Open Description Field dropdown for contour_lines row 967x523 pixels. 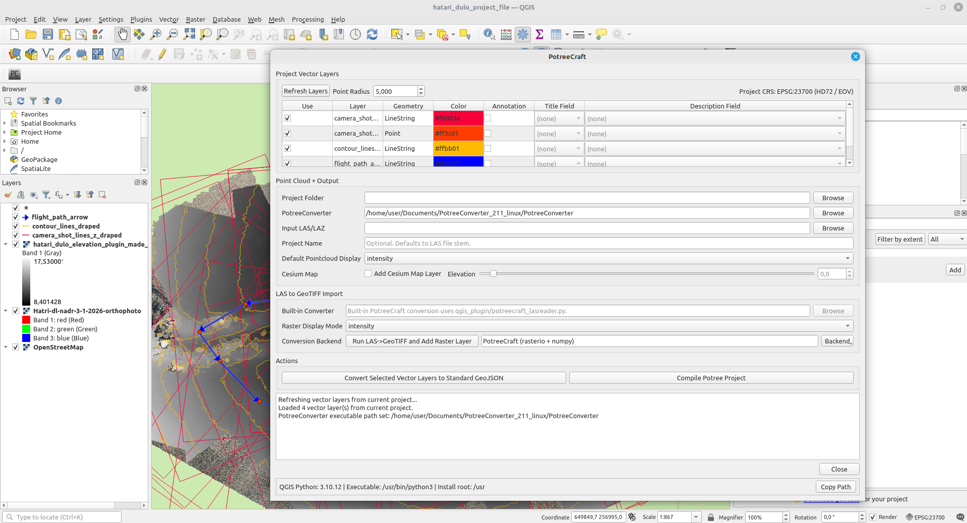(715, 149)
